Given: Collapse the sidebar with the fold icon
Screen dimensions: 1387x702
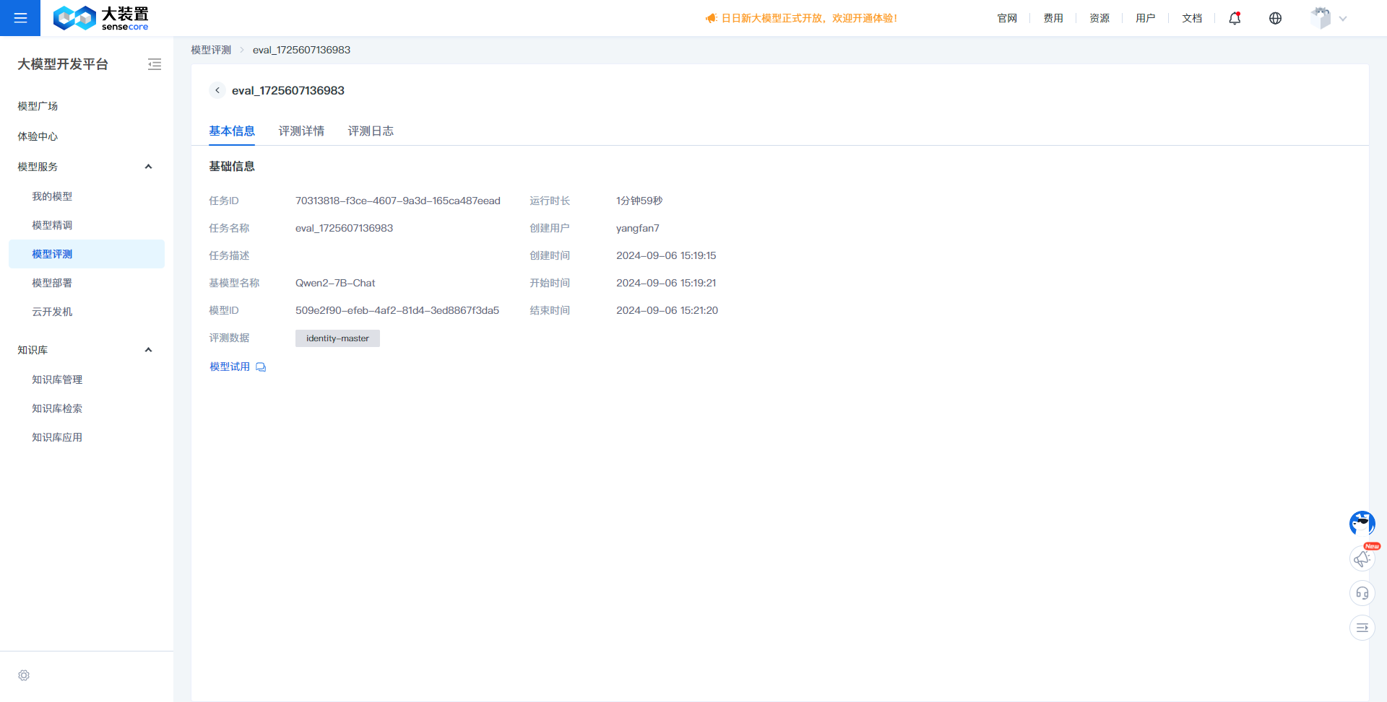Looking at the screenshot, I should point(155,64).
